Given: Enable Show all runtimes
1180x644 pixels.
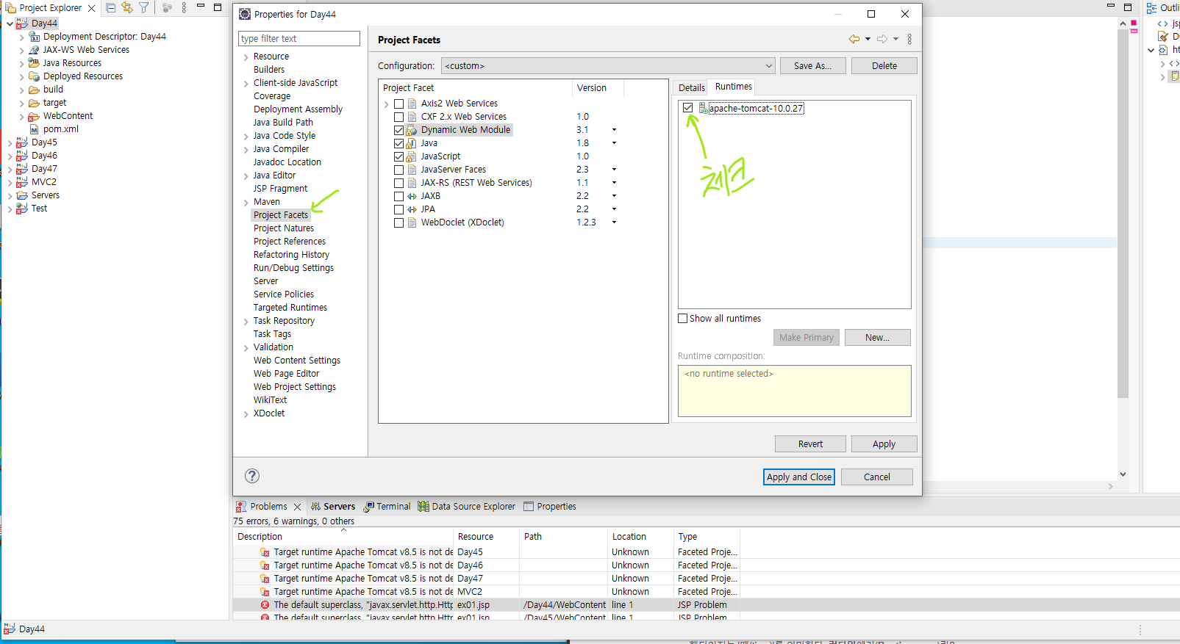Looking at the screenshot, I should 683,319.
